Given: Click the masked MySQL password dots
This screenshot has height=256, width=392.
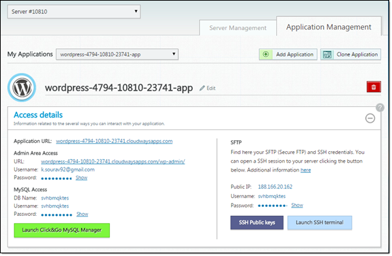Looking at the screenshot, I should coord(57,214).
